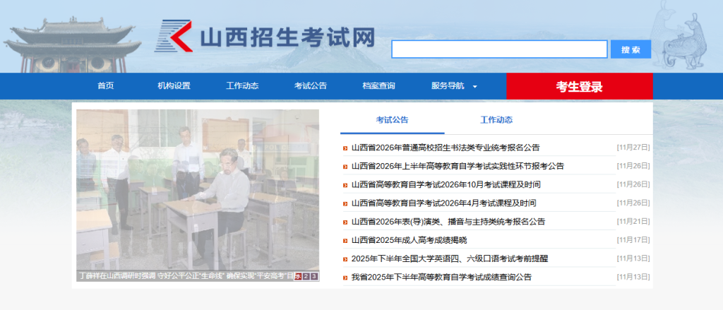Click bullet icon beside 实践性环节报考公告
The width and height of the screenshot is (723, 310).
[x=345, y=167]
